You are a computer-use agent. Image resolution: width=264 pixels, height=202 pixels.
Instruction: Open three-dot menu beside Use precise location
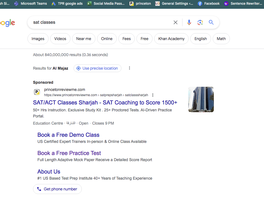pyautogui.click(x=129, y=68)
